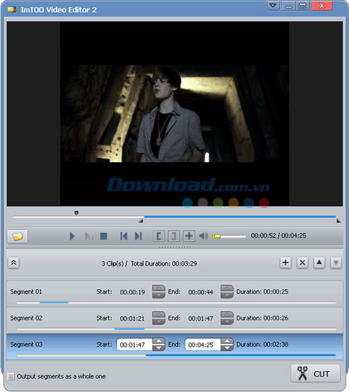This screenshot has height=392, width=349.
Task: Click Segment 01 start time stepper
Action: (x=158, y=292)
